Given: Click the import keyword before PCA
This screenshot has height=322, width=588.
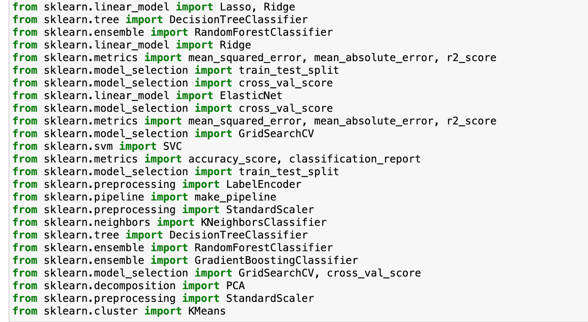Looking at the screenshot, I should point(200,286).
